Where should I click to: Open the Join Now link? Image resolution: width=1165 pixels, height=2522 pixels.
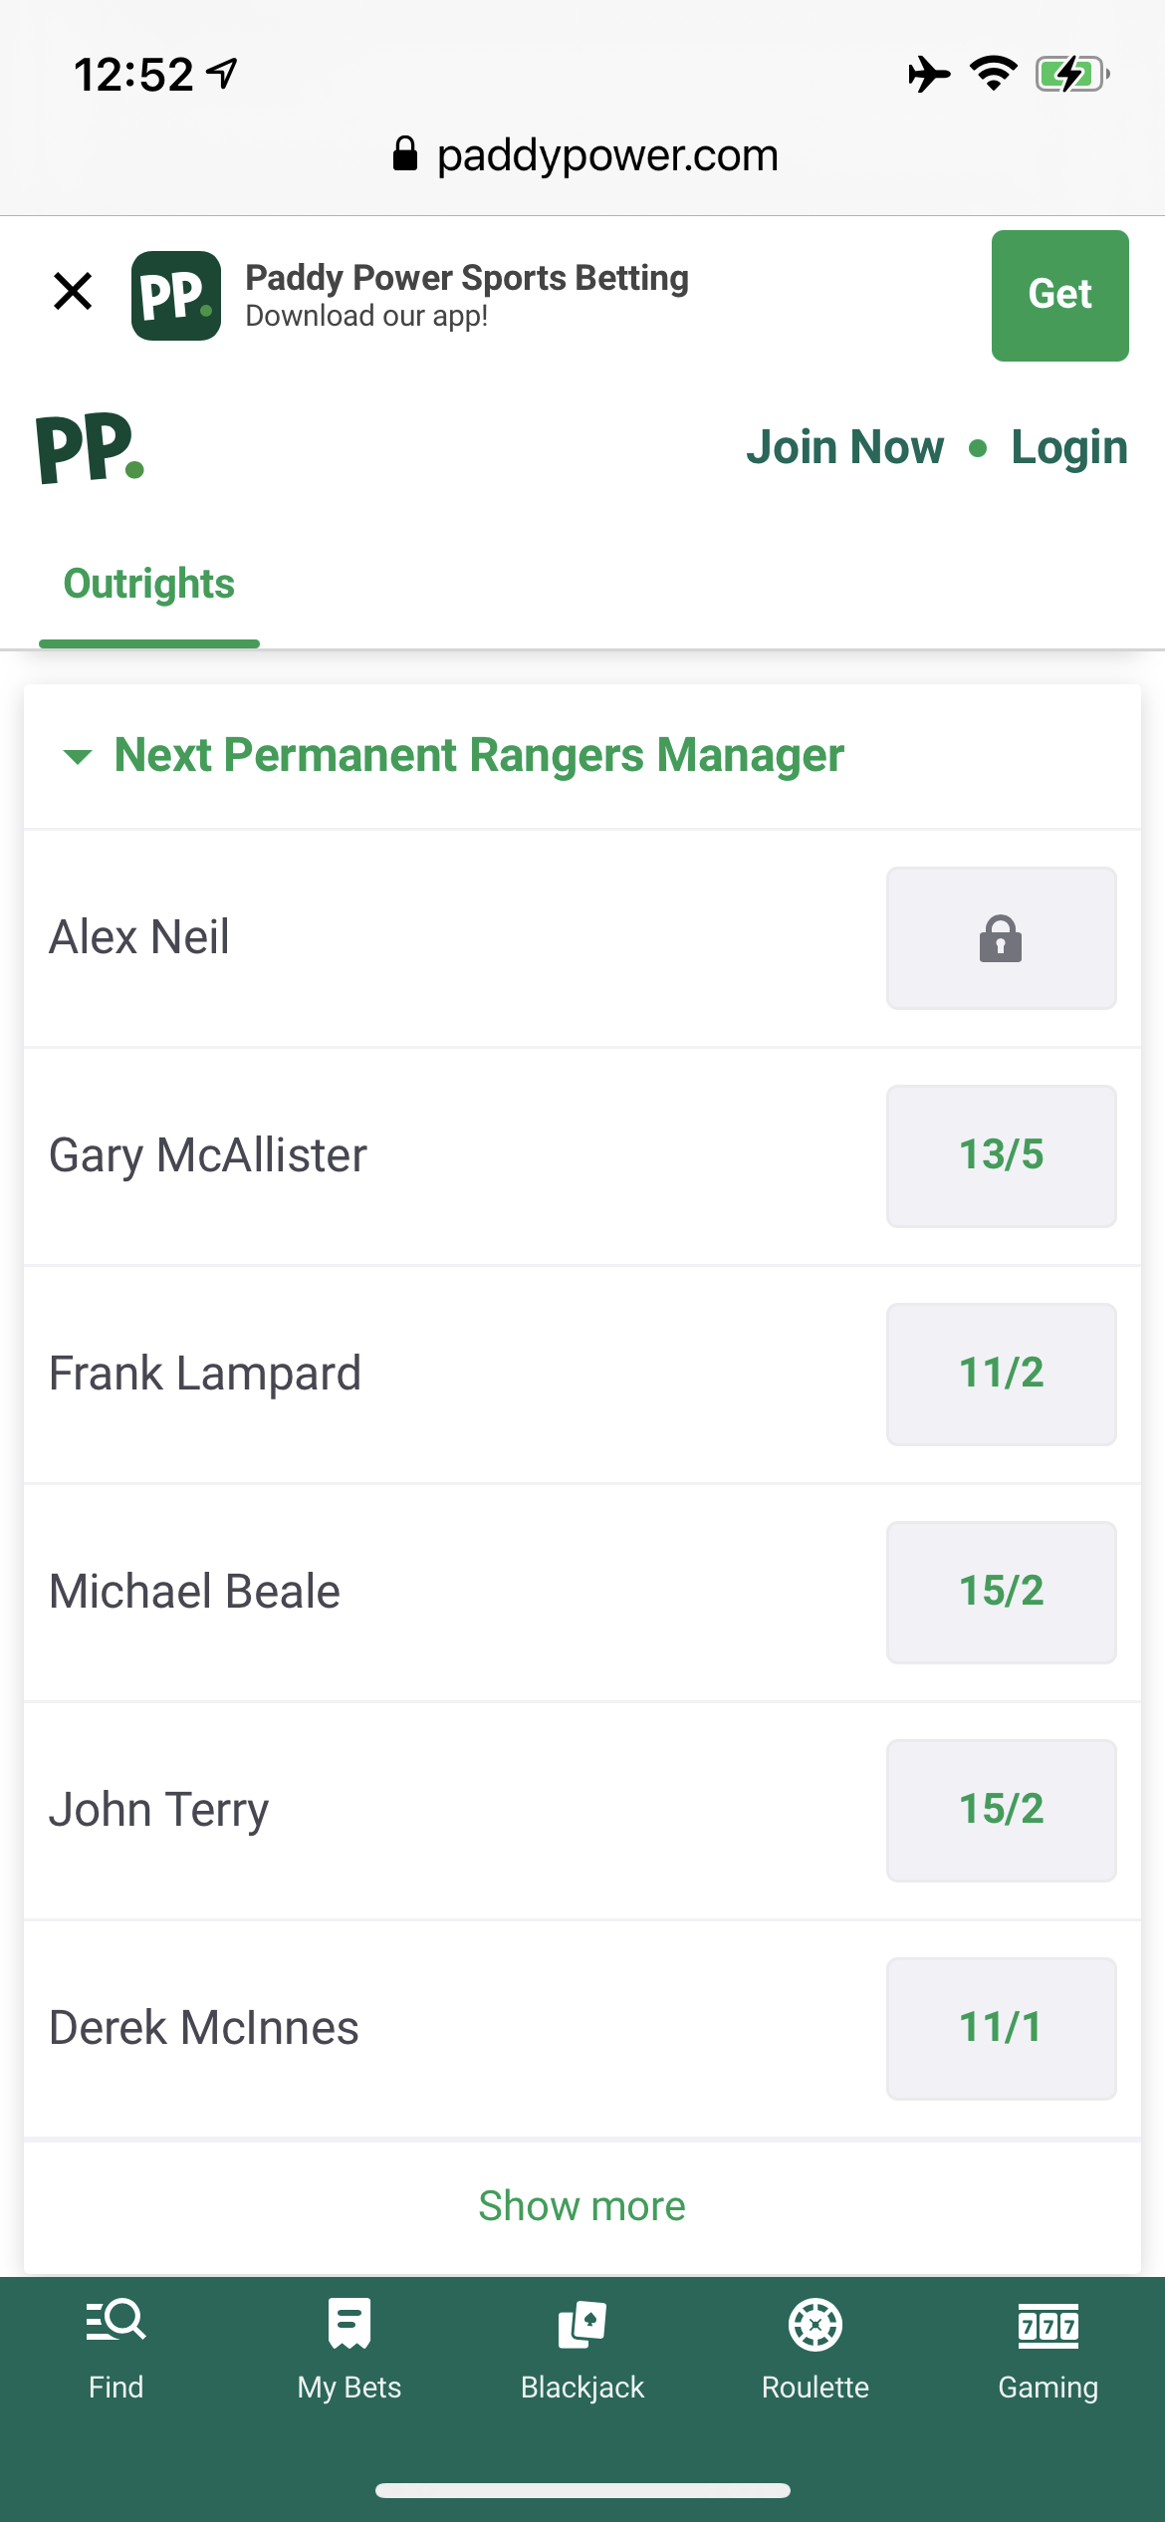tap(844, 447)
